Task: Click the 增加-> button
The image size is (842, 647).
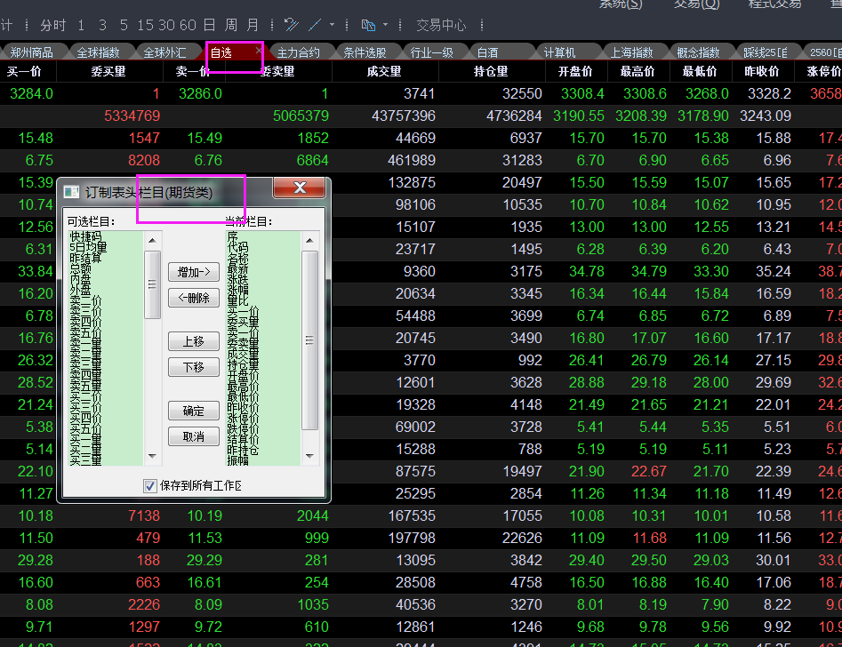Action: [x=194, y=272]
